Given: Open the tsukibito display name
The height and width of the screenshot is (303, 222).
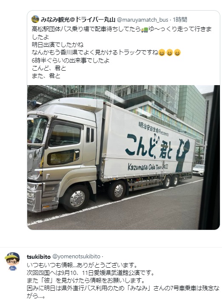Looking at the screenshot, I should click(x=39, y=257).
